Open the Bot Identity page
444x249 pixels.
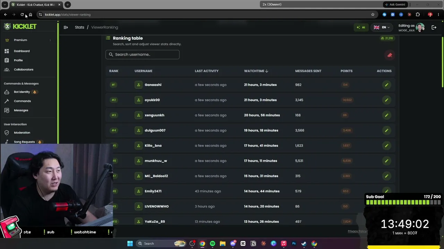[x=22, y=92]
